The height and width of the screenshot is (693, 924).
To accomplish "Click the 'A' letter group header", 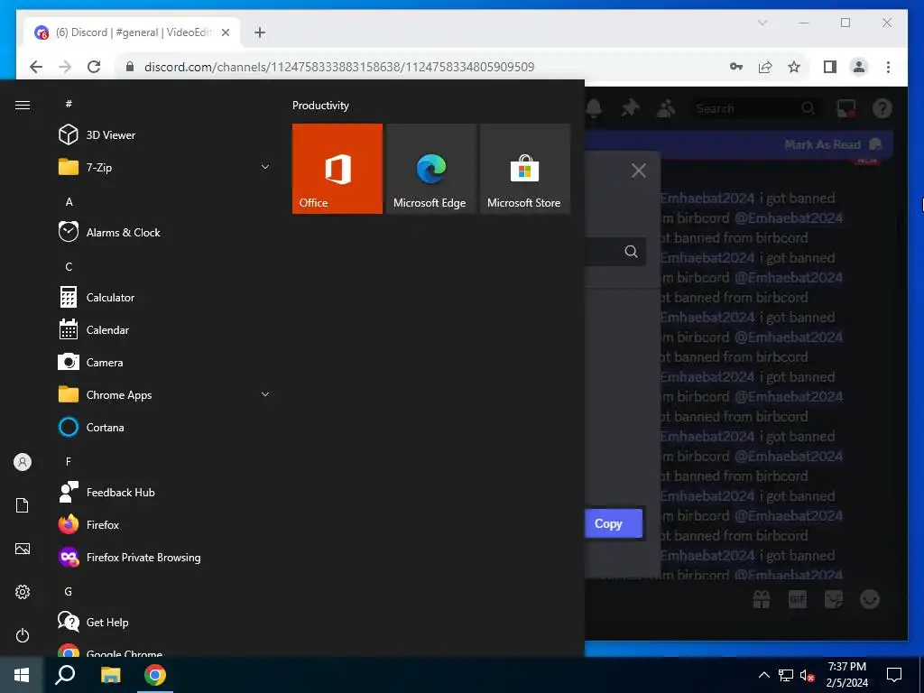I will pyautogui.click(x=69, y=201).
